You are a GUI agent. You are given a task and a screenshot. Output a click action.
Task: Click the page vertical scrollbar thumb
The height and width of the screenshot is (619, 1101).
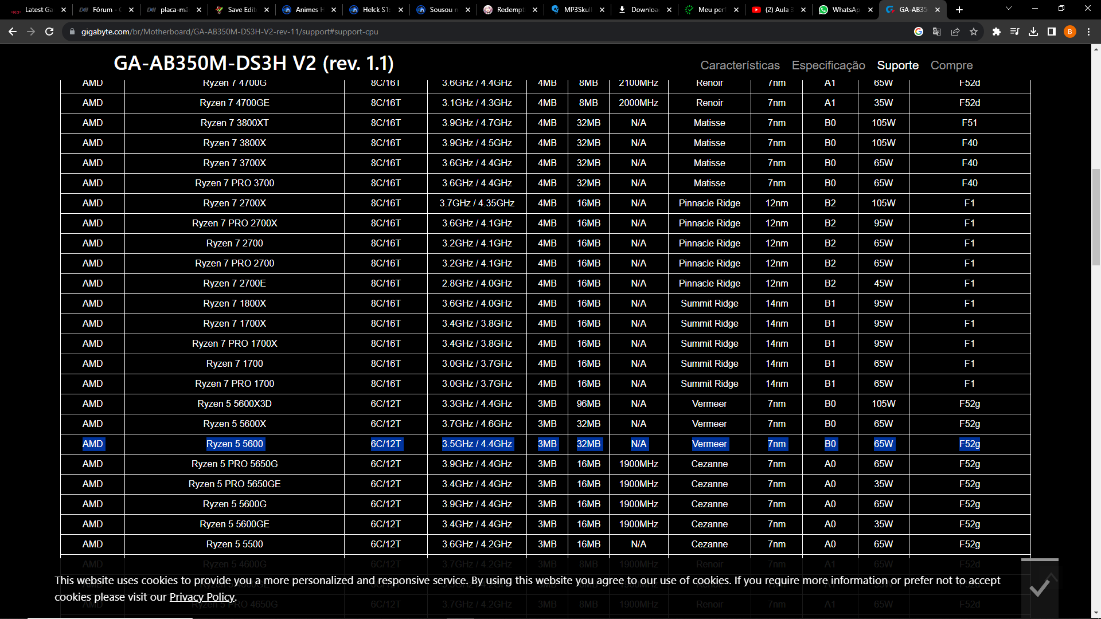coord(1096,217)
